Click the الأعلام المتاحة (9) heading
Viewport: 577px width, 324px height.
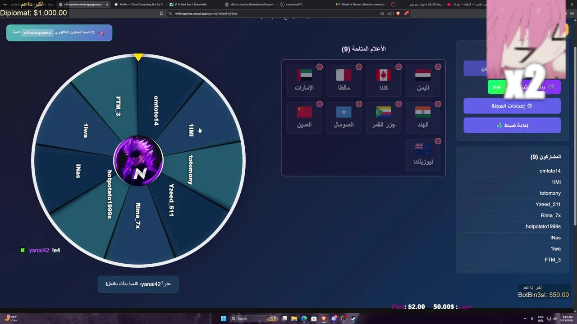pos(364,49)
